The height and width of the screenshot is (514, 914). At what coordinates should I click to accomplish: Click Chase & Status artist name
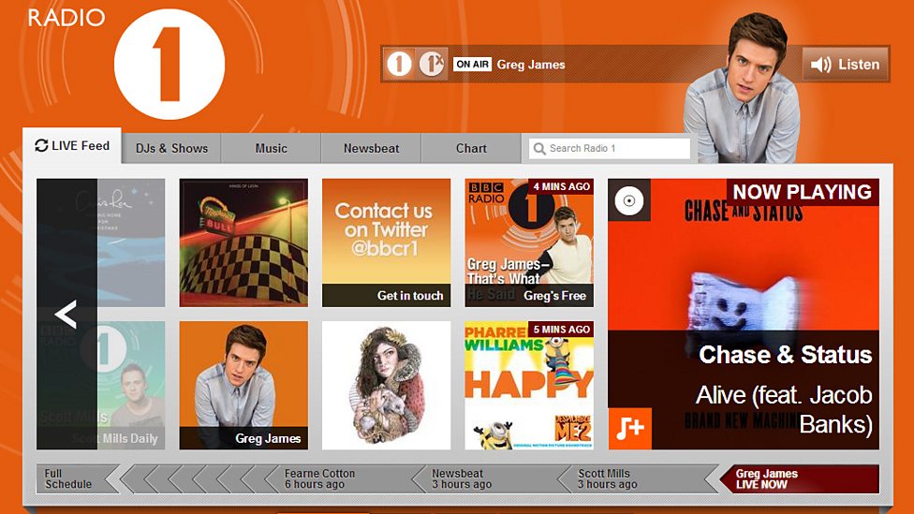[x=785, y=354]
